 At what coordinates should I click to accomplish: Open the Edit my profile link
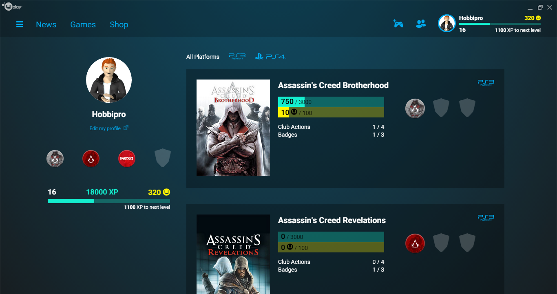point(105,128)
